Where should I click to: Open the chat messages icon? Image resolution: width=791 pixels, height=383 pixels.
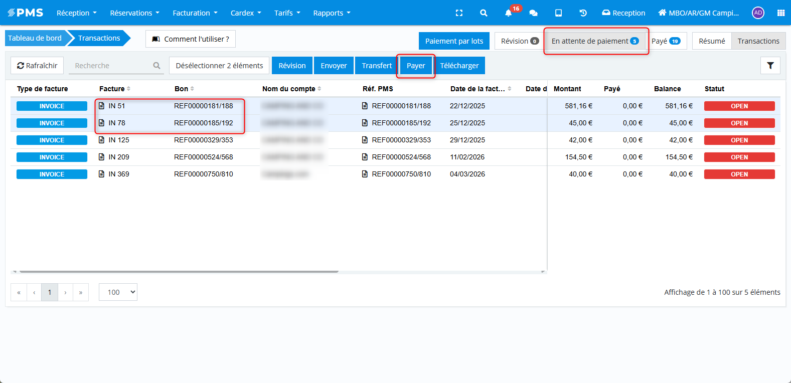(x=533, y=13)
